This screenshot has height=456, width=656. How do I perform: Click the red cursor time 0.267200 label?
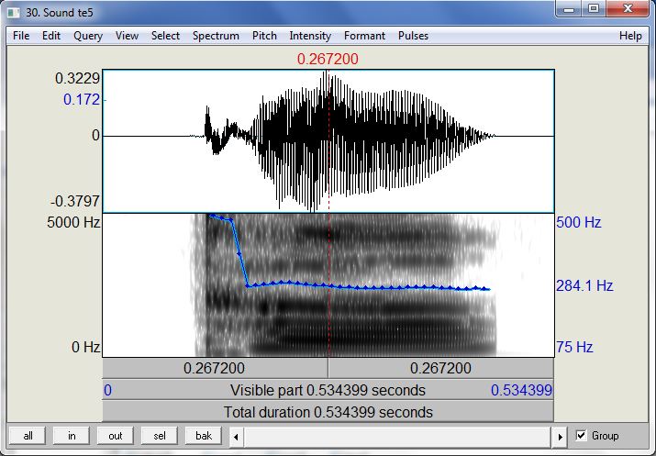click(x=328, y=59)
